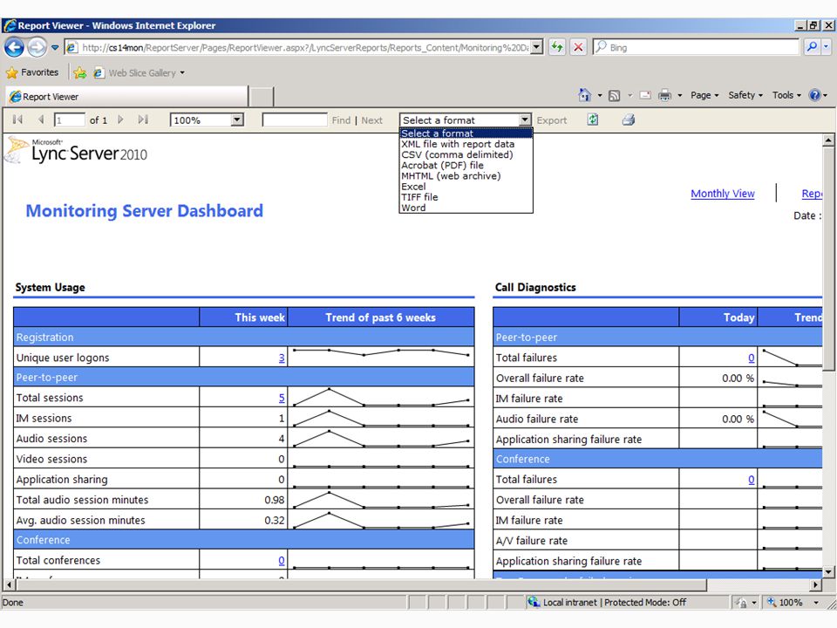Open Peer-to-peer Total failures value 0
The image size is (837, 628).
pyautogui.click(x=751, y=358)
